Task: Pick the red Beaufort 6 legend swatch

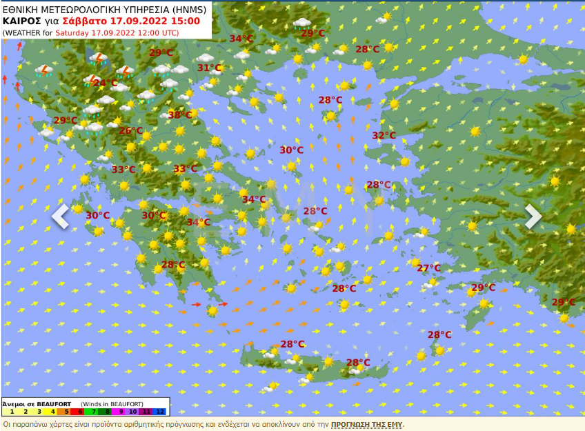Action: (x=81, y=411)
